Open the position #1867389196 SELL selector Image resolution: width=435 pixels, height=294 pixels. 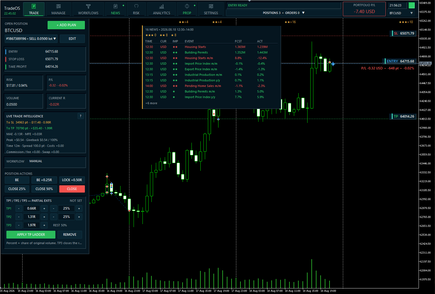(31, 39)
